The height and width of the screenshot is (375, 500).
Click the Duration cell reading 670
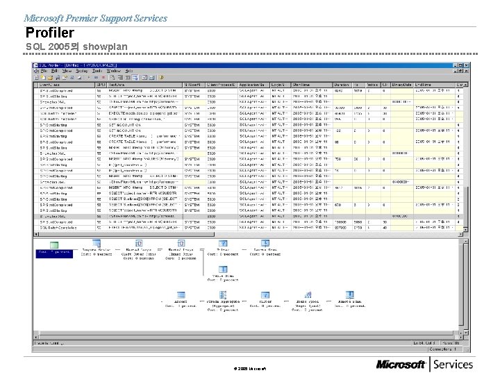342,205
